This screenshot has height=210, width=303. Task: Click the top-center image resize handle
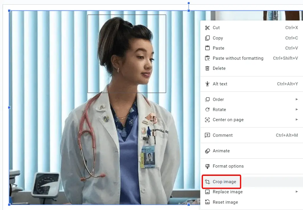[189, 11]
